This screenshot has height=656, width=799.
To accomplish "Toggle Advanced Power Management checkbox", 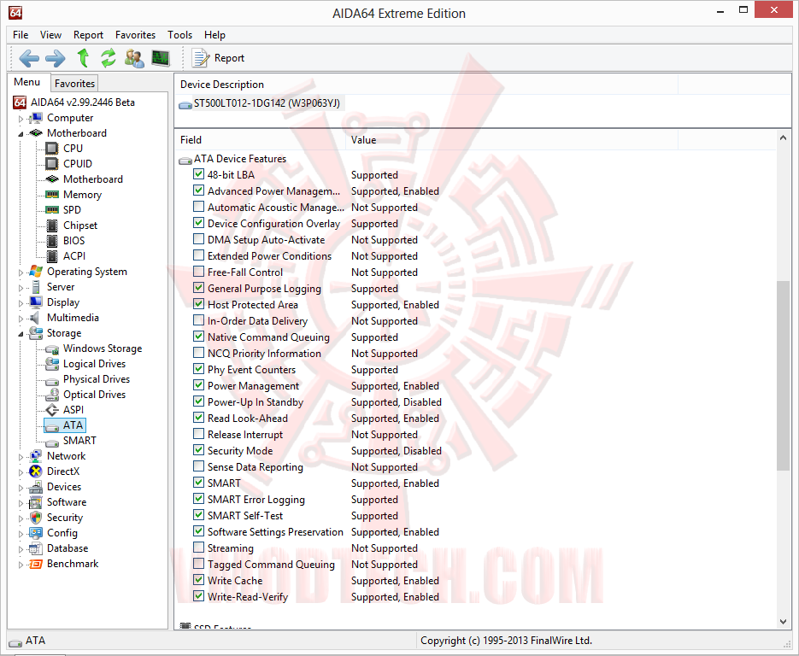I will click(x=199, y=190).
